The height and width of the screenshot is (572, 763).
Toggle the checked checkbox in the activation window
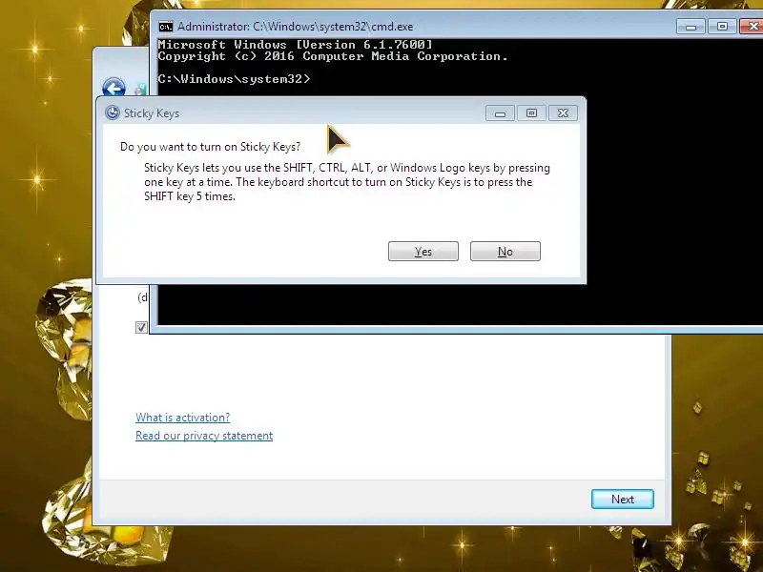click(141, 327)
